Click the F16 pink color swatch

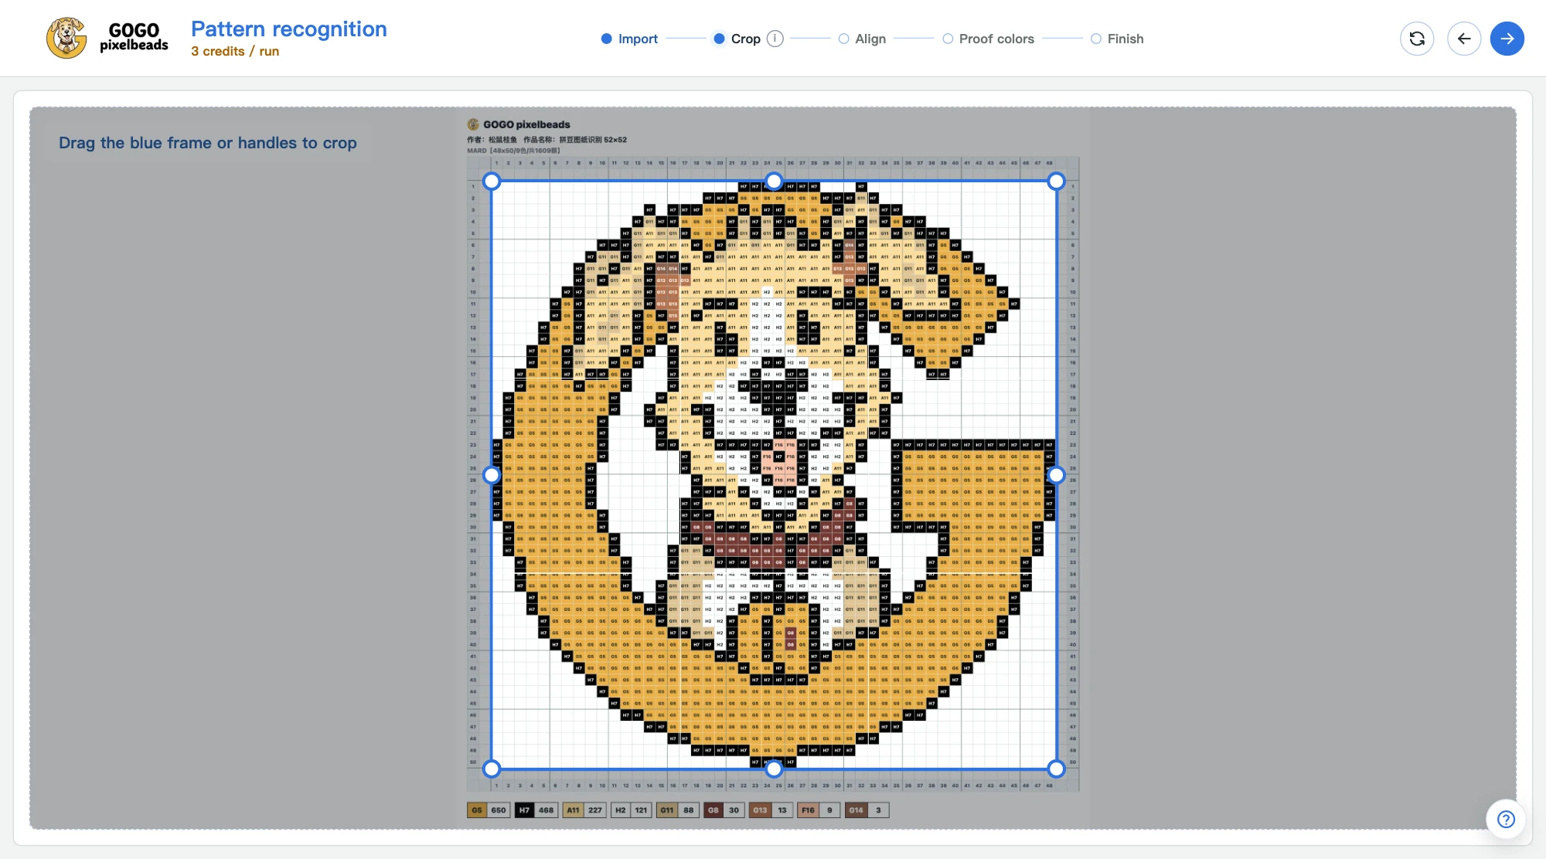(x=808, y=810)
